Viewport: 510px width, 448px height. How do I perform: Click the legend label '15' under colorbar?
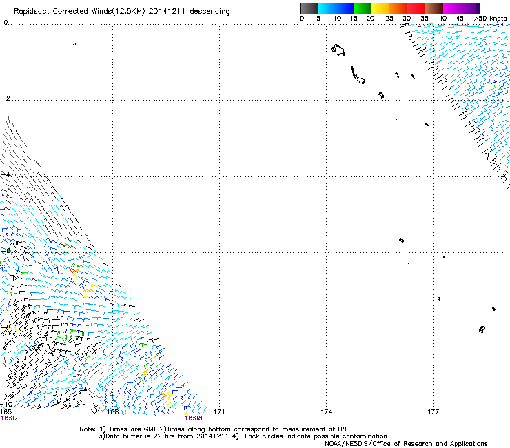[x=354, y=19]
